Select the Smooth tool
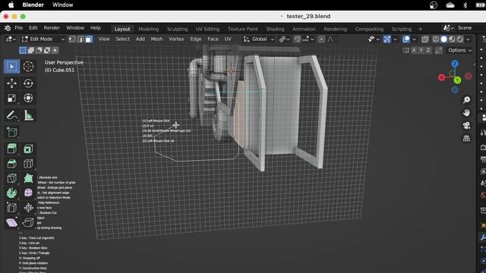Viewport: 486px width, 273px height. point(28,193)
